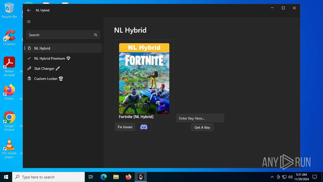The height and width of the screenshot is (182, 323).
Task: Select NL Hybrid in the sidebar
Action: pyautogui.click(x=63, y=48)
